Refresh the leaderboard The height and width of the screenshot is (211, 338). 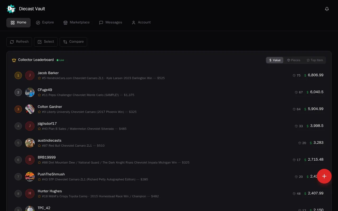(x=19, y=42)
